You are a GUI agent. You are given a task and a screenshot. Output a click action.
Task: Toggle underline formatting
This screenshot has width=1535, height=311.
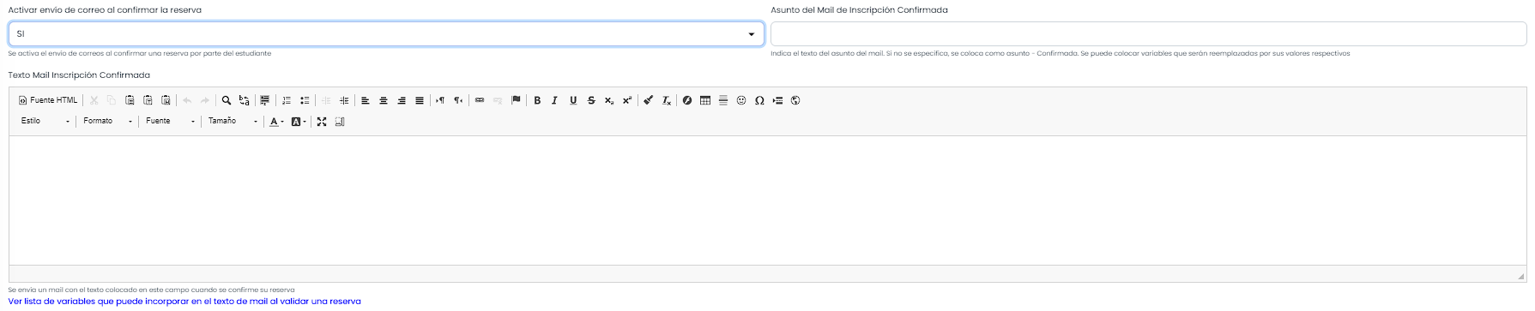[x=573, y=100]
